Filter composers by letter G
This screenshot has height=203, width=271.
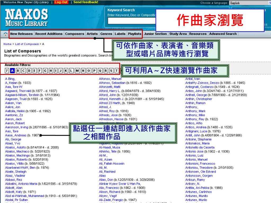coord(45,71)
